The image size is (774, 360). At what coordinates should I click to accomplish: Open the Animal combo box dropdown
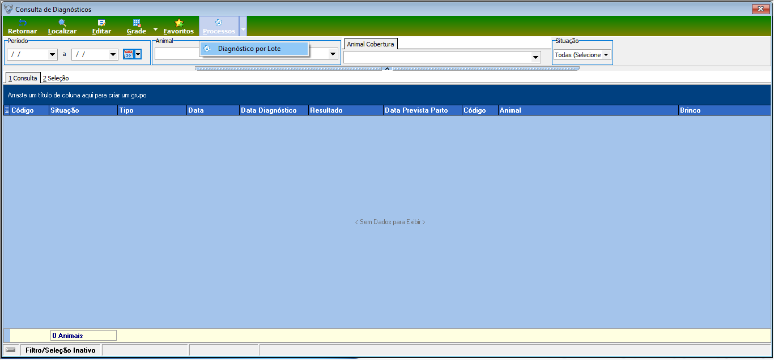coord(333,54)
